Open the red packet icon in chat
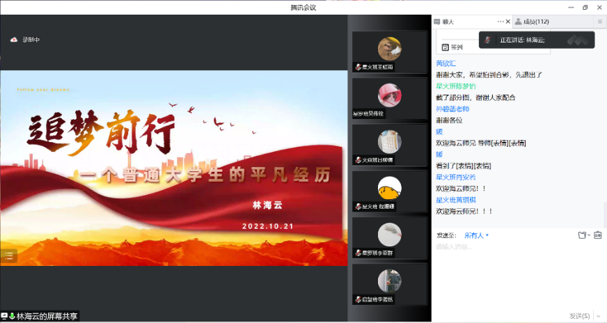This screenshot has width=607, height=323. (x=597, y=235)
